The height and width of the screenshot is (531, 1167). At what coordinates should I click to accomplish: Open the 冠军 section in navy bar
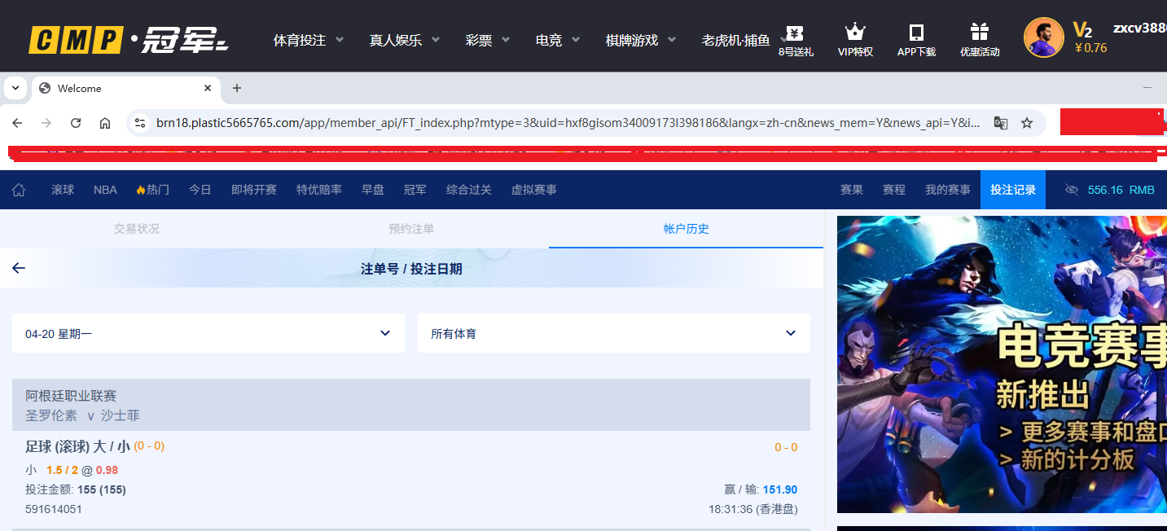tap(415, 190)
